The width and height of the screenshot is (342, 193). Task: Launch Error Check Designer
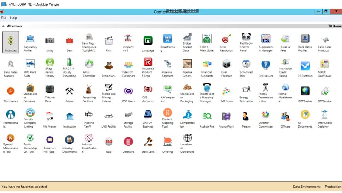pos(324,119)
